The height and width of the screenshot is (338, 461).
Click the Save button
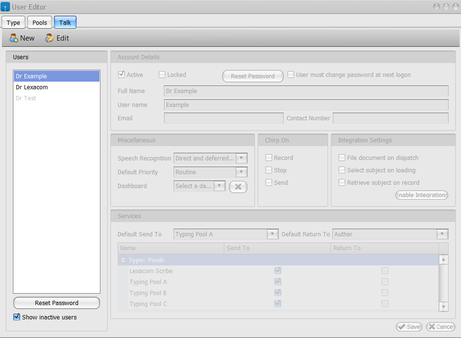[409, 327]
